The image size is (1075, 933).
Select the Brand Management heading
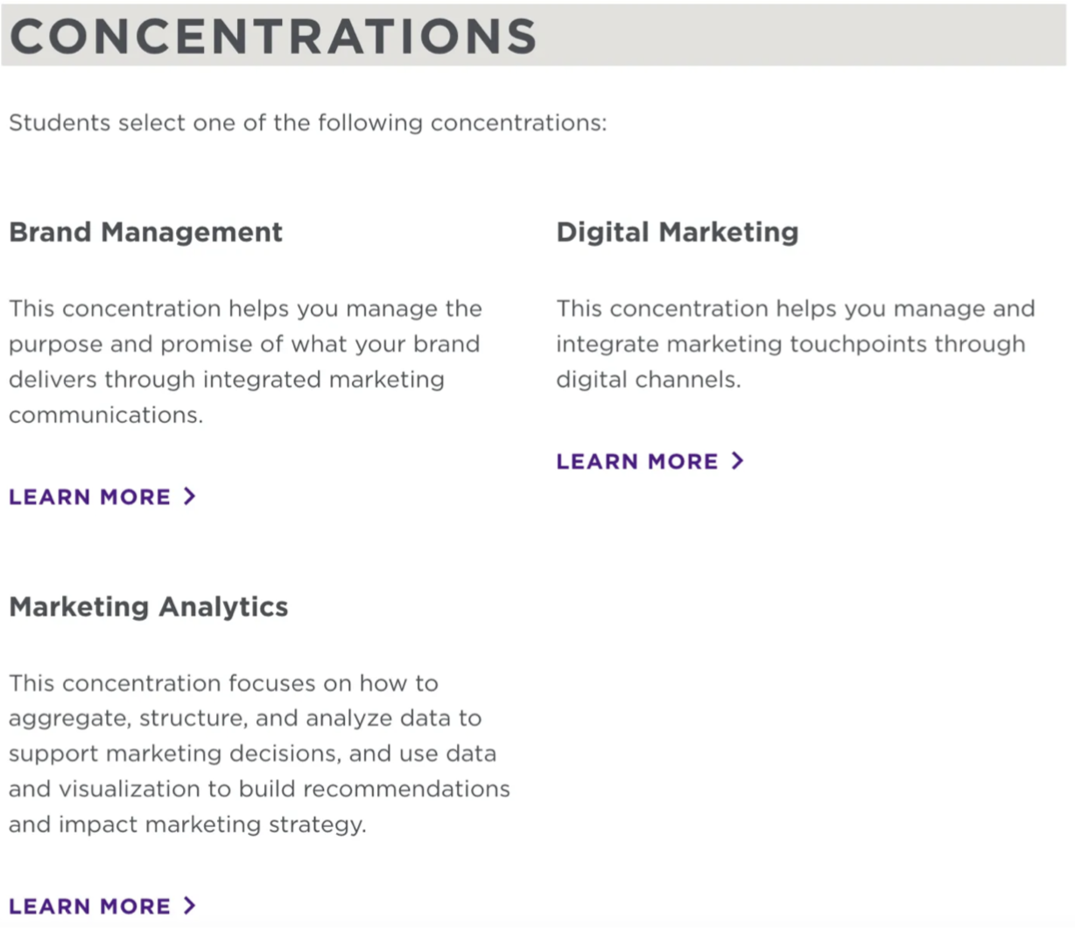(x=145, y=232)
